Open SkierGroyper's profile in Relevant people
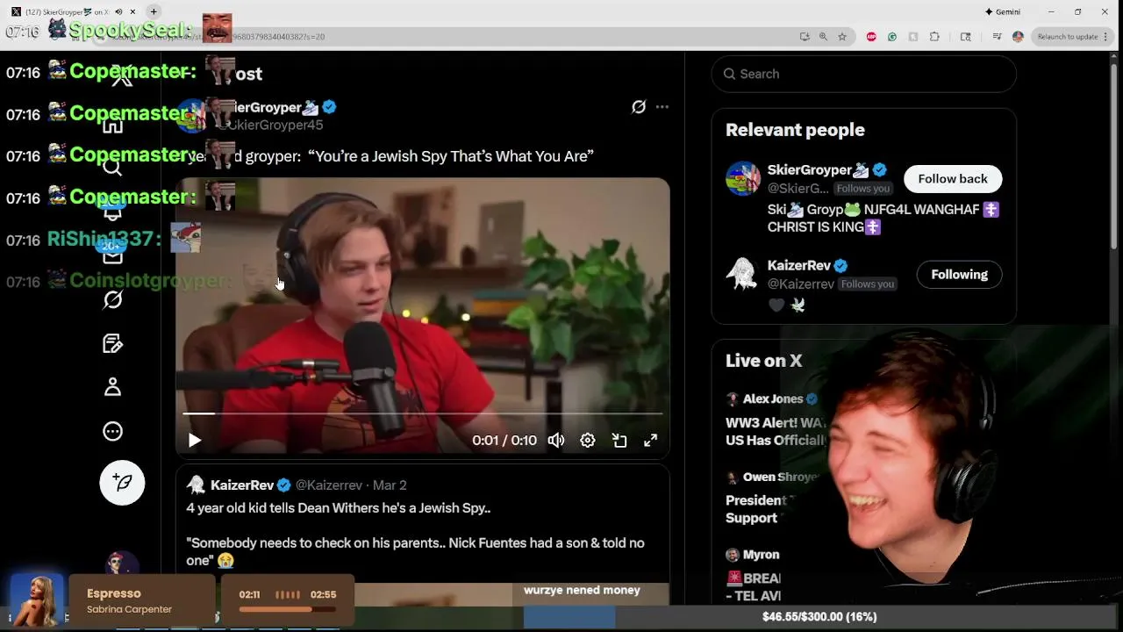Screen dimensions: 1123x632 [x=818, y=170]
